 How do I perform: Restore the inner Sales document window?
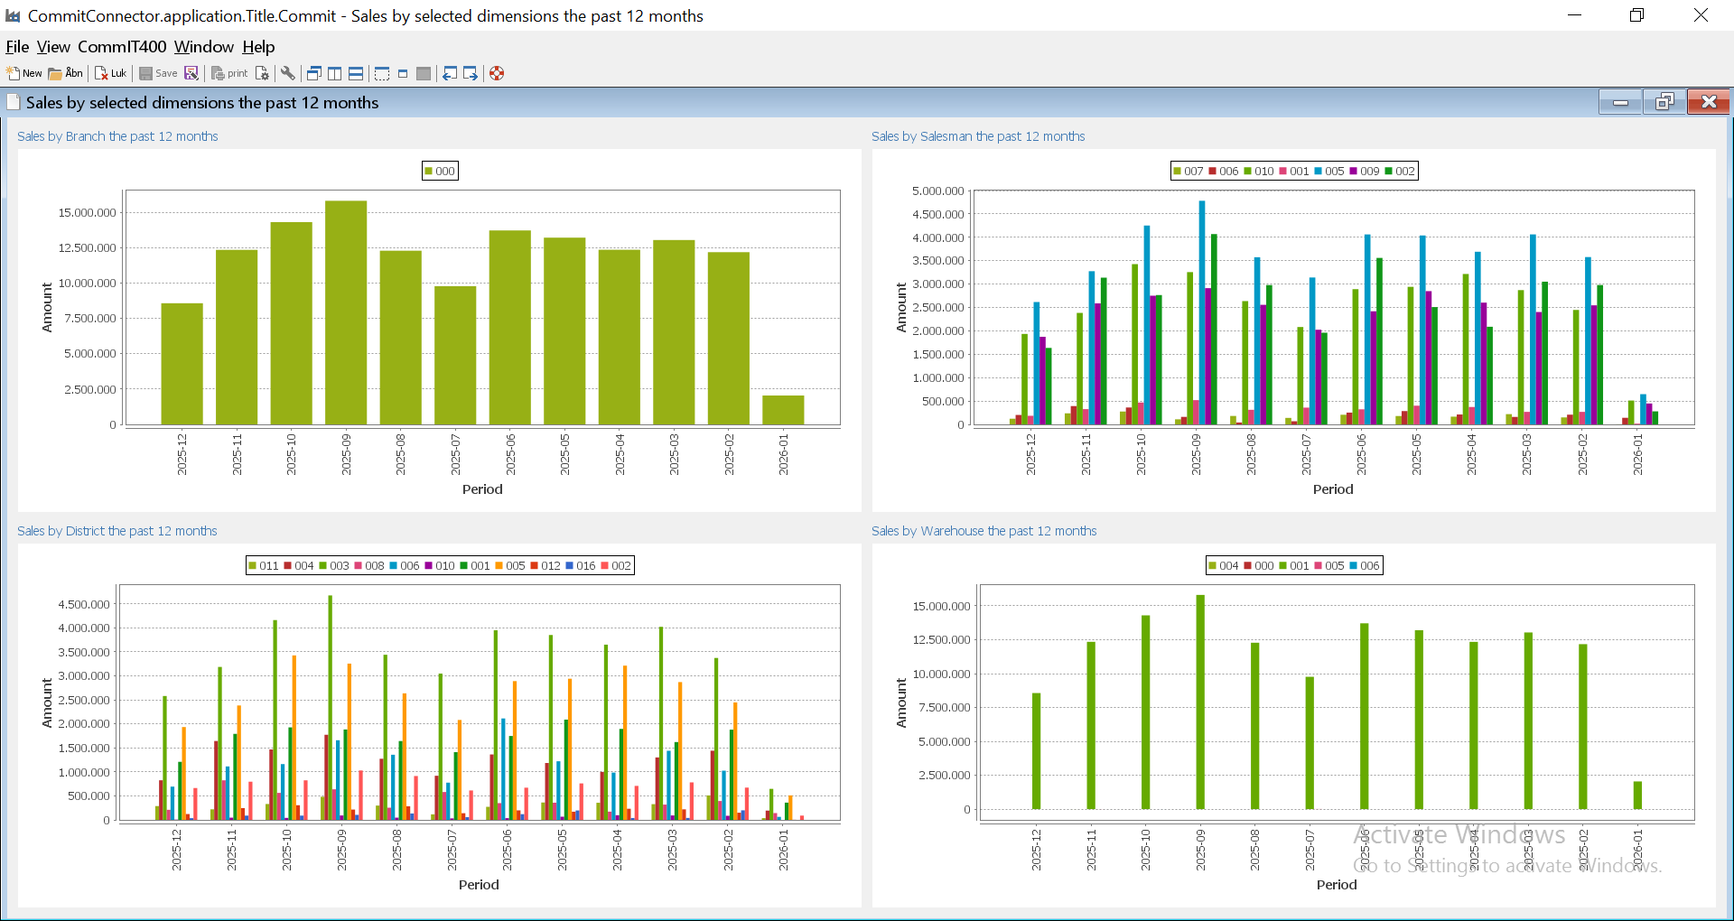[1664, 102]
